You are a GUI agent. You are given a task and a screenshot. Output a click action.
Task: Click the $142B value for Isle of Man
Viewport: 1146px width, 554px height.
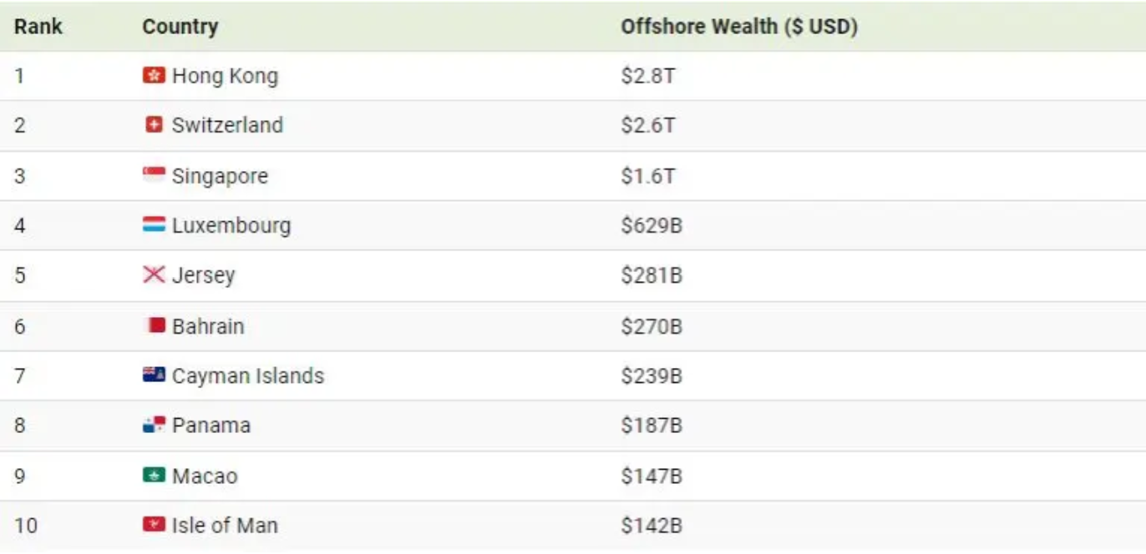[652, 525]
